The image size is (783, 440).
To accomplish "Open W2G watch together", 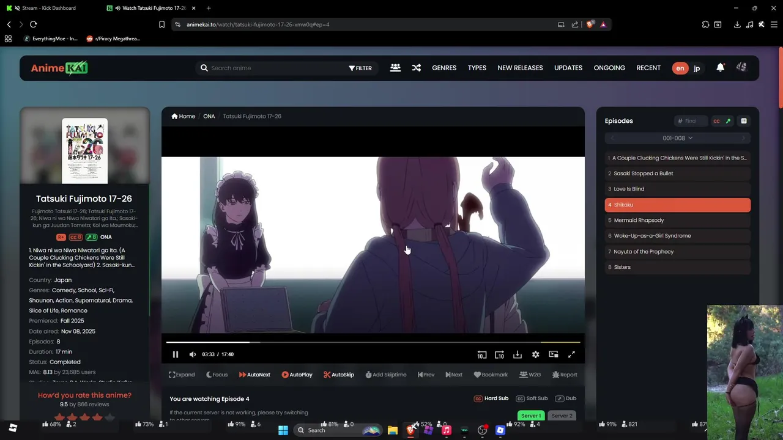I will [x=530, y=375].
